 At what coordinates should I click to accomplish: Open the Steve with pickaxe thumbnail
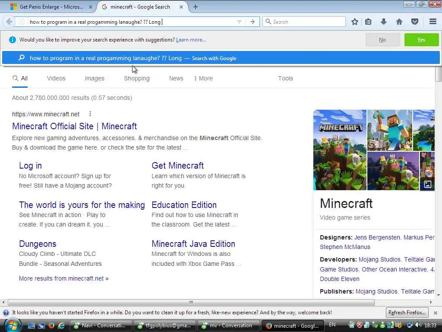(390, 130)
